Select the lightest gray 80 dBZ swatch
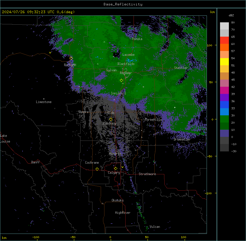246x241 pixels. [x=224, y=26]
